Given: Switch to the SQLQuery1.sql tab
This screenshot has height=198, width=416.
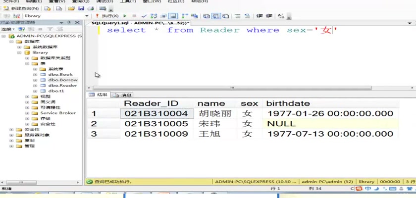Looking at the screenshot, I should click(140, 23).
